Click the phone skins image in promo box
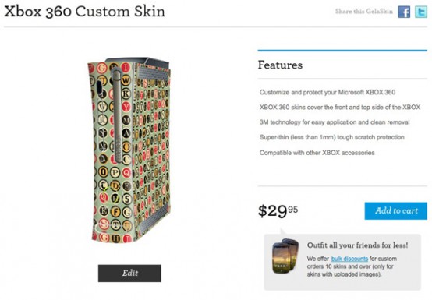 [x=285, y=256]
